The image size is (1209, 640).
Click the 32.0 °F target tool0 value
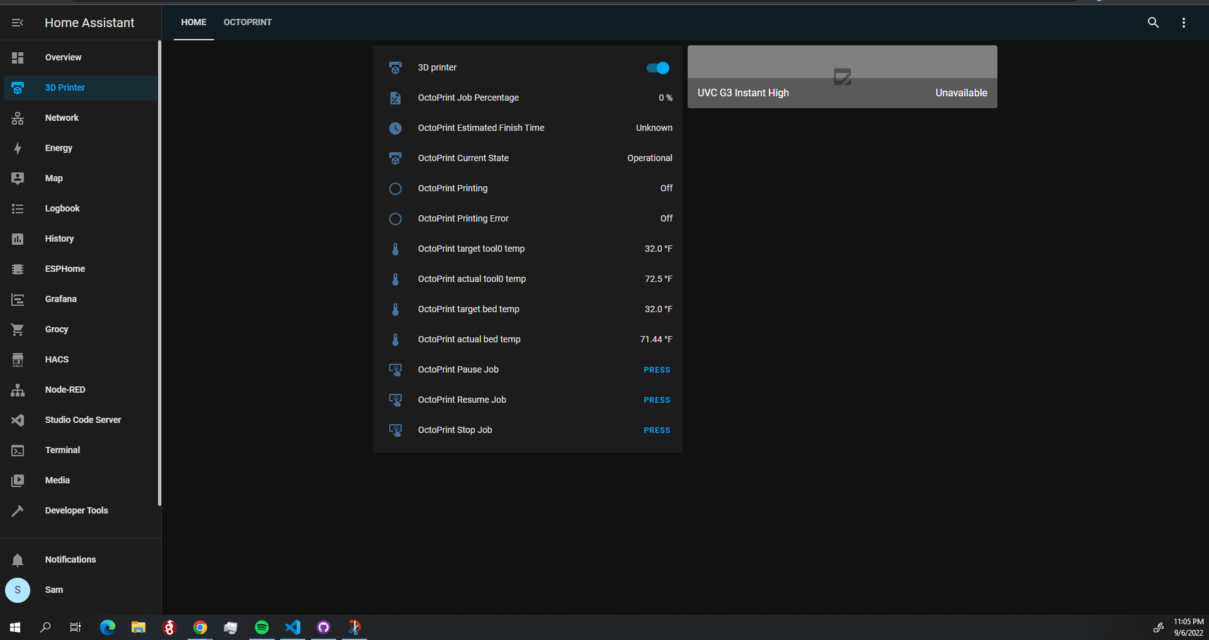659,249
